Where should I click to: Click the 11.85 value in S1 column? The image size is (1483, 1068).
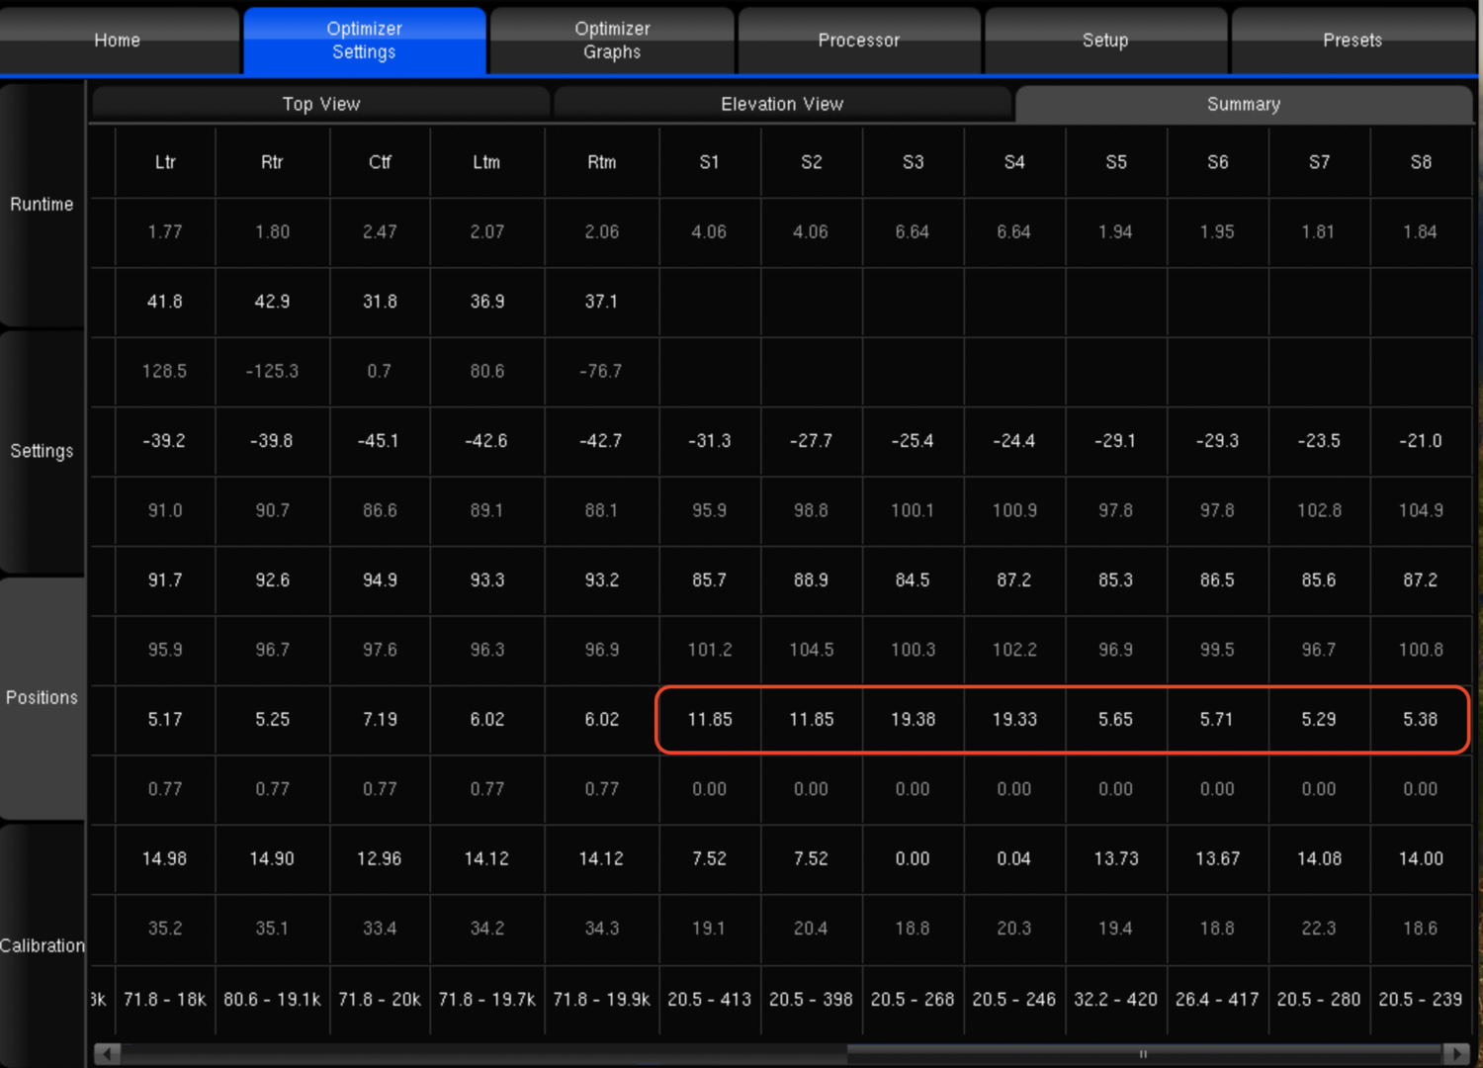tap(710, 720)
